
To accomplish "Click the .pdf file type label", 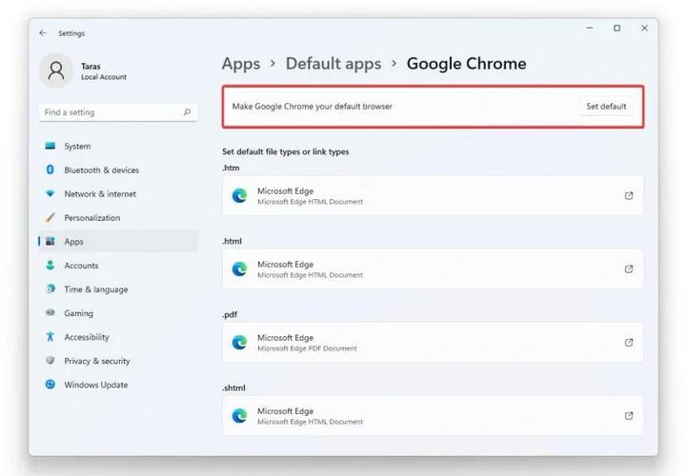I will point(230,314).
